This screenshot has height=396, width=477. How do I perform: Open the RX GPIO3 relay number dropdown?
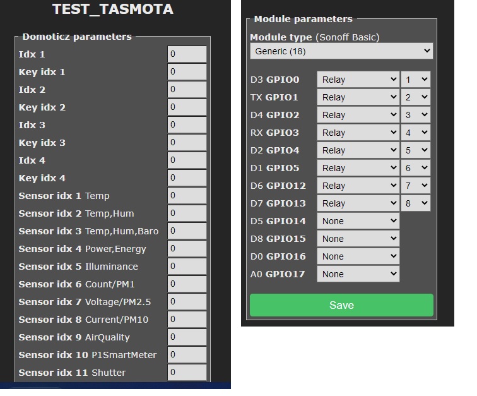tap(416, 133)
